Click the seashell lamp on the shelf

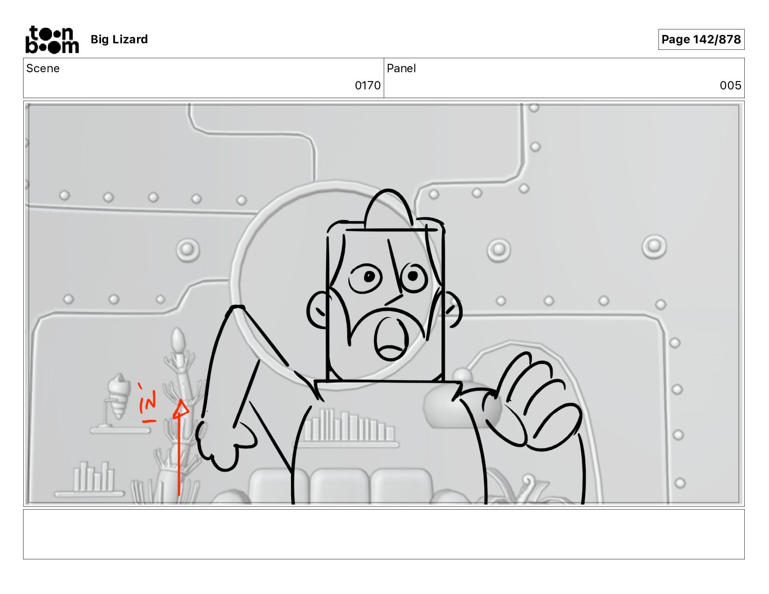click(117, 397)
